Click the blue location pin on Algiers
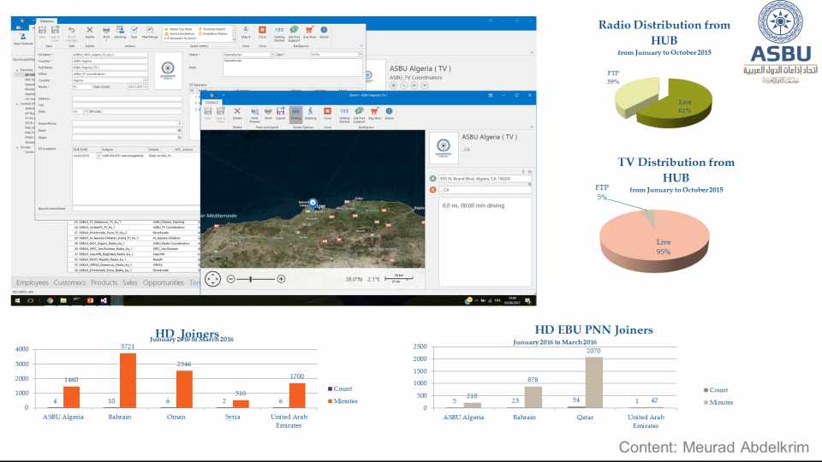 point(313,204)
